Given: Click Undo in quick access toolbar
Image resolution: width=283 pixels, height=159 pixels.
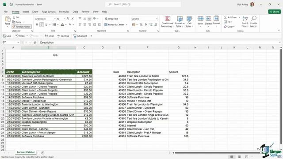Looking at the screenshot, I should pos(20,36).
